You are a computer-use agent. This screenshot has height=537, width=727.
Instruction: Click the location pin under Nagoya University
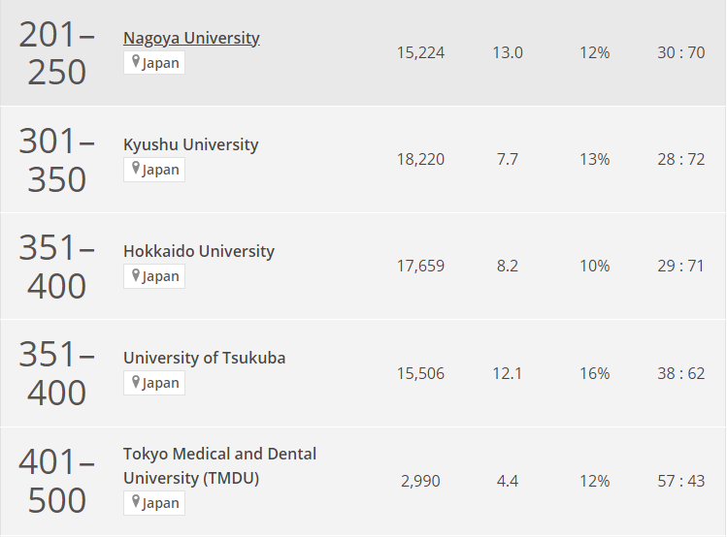tap(136, 63)
